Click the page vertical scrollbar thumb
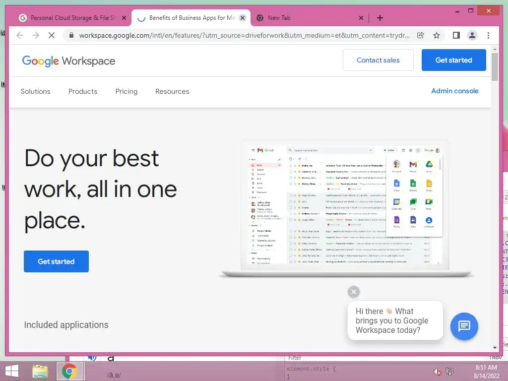Image resolution: width=508 pixels, height=381 pixels. 495,66
